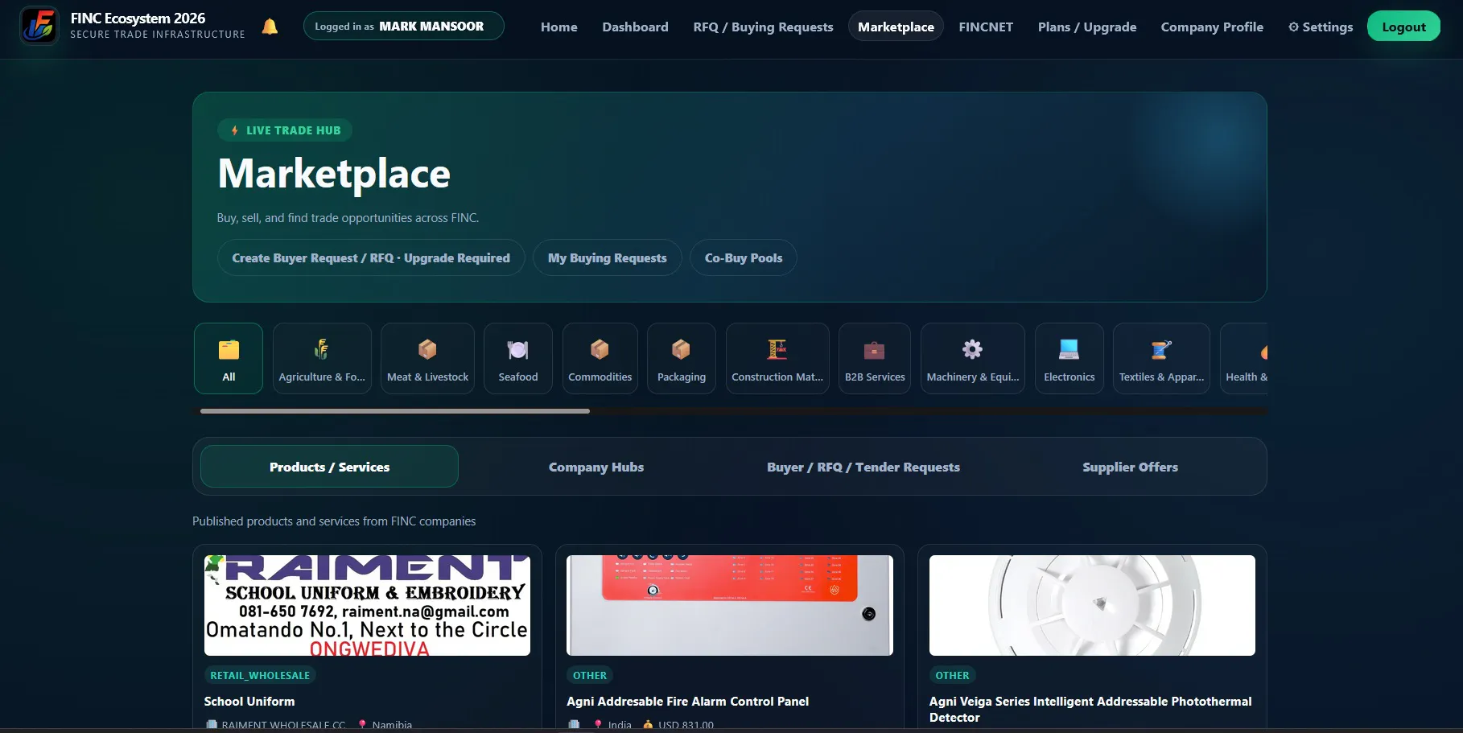Select the Packaging category
This screenshot has height=733, width=1463.
(x=682, y=358)
